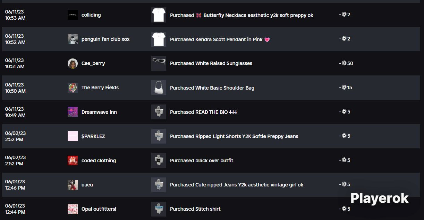This screenshot has height=220, width=424.
Task: Open the uaeu seller avatar
Action: [73, 185]
